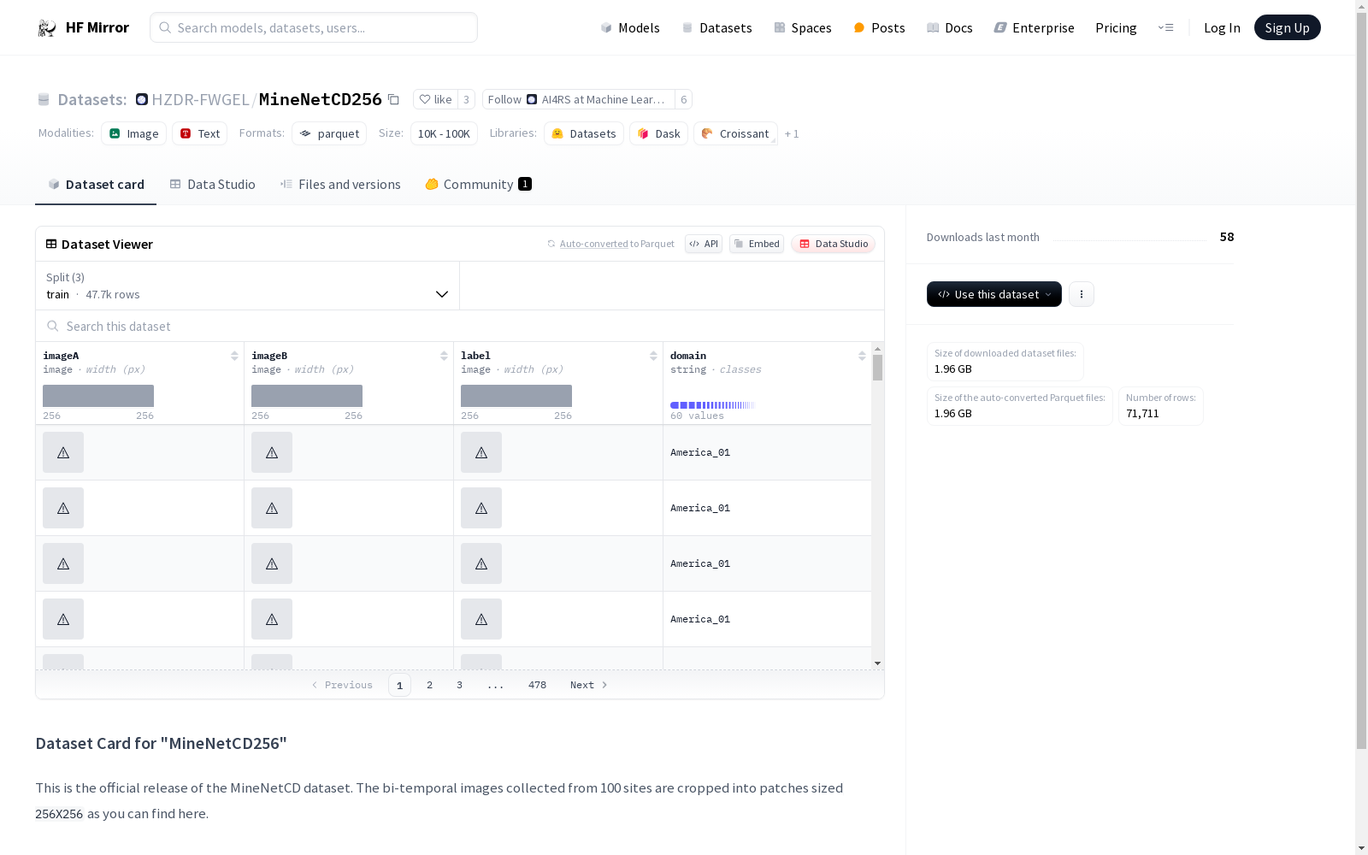Open third row imageB warning thumbnail
The height and width of the screenshot is (855, 1368).
pos(272,563)
